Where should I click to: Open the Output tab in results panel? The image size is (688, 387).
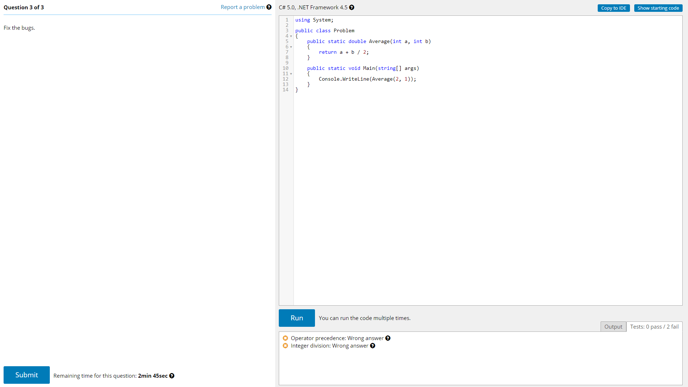614,326
